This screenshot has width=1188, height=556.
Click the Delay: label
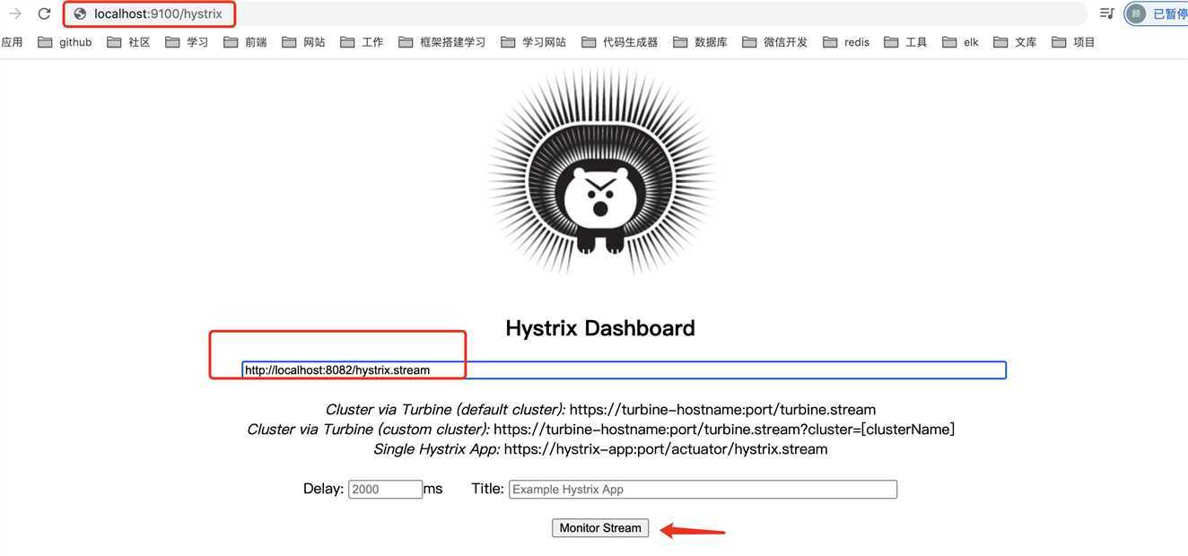323,490
